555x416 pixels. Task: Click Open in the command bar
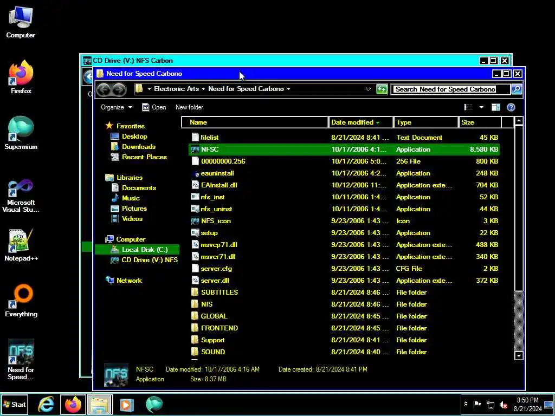pyautogui.click(x=154, y=107)
